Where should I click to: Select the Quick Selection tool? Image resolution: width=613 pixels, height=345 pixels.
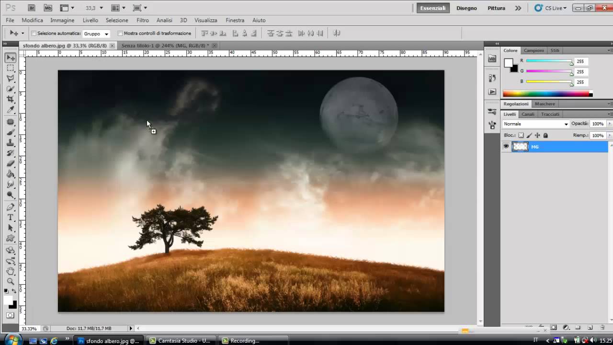(x=11, y=89)
